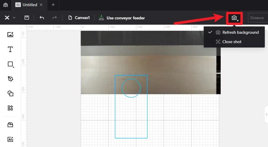The image size is (268, 147).
Task: Select the insert image tool
Action: pos(10,35)
